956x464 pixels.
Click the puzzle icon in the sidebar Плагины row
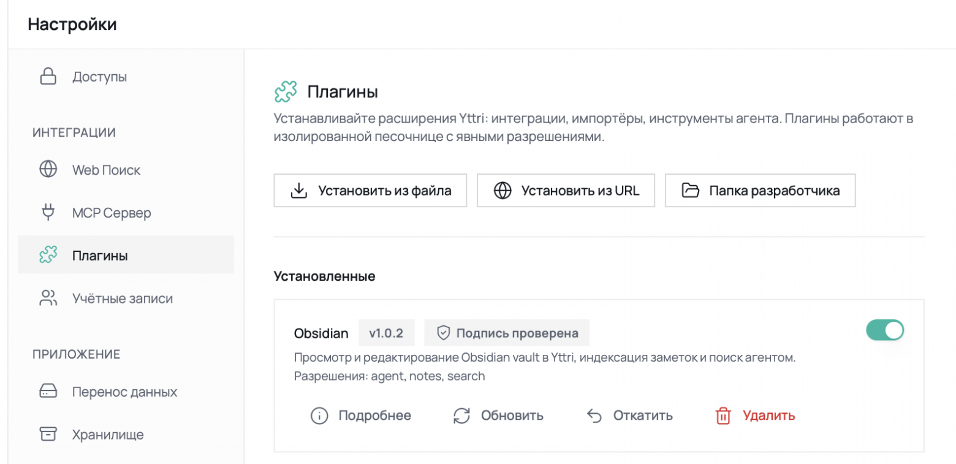coord(48,255)
